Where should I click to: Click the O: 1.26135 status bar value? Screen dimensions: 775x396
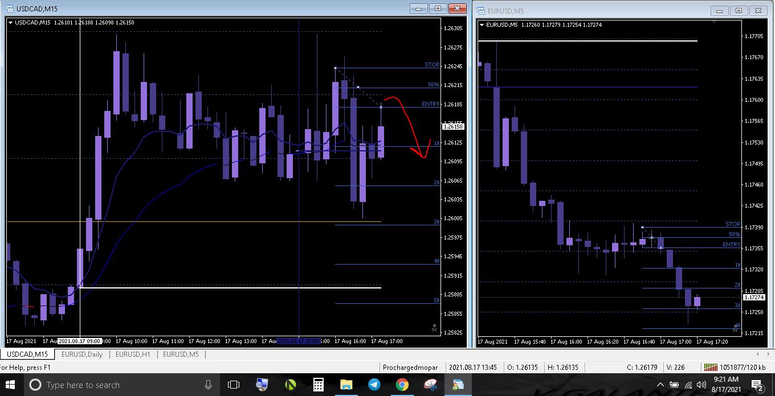[x=523, y=368]
